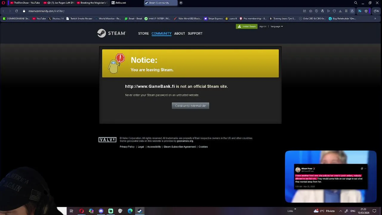The height and width of the screenshot is (215, 382).
Task: Click the picture-in-picture video popup
Action: click(331, 176)
